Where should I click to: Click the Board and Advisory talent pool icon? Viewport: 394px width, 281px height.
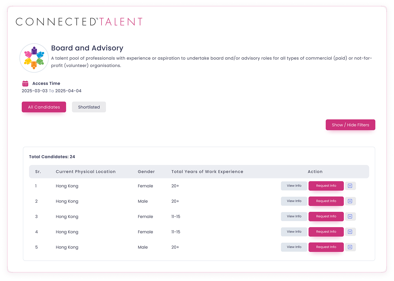pyautogui.click(x=34, y=58)
